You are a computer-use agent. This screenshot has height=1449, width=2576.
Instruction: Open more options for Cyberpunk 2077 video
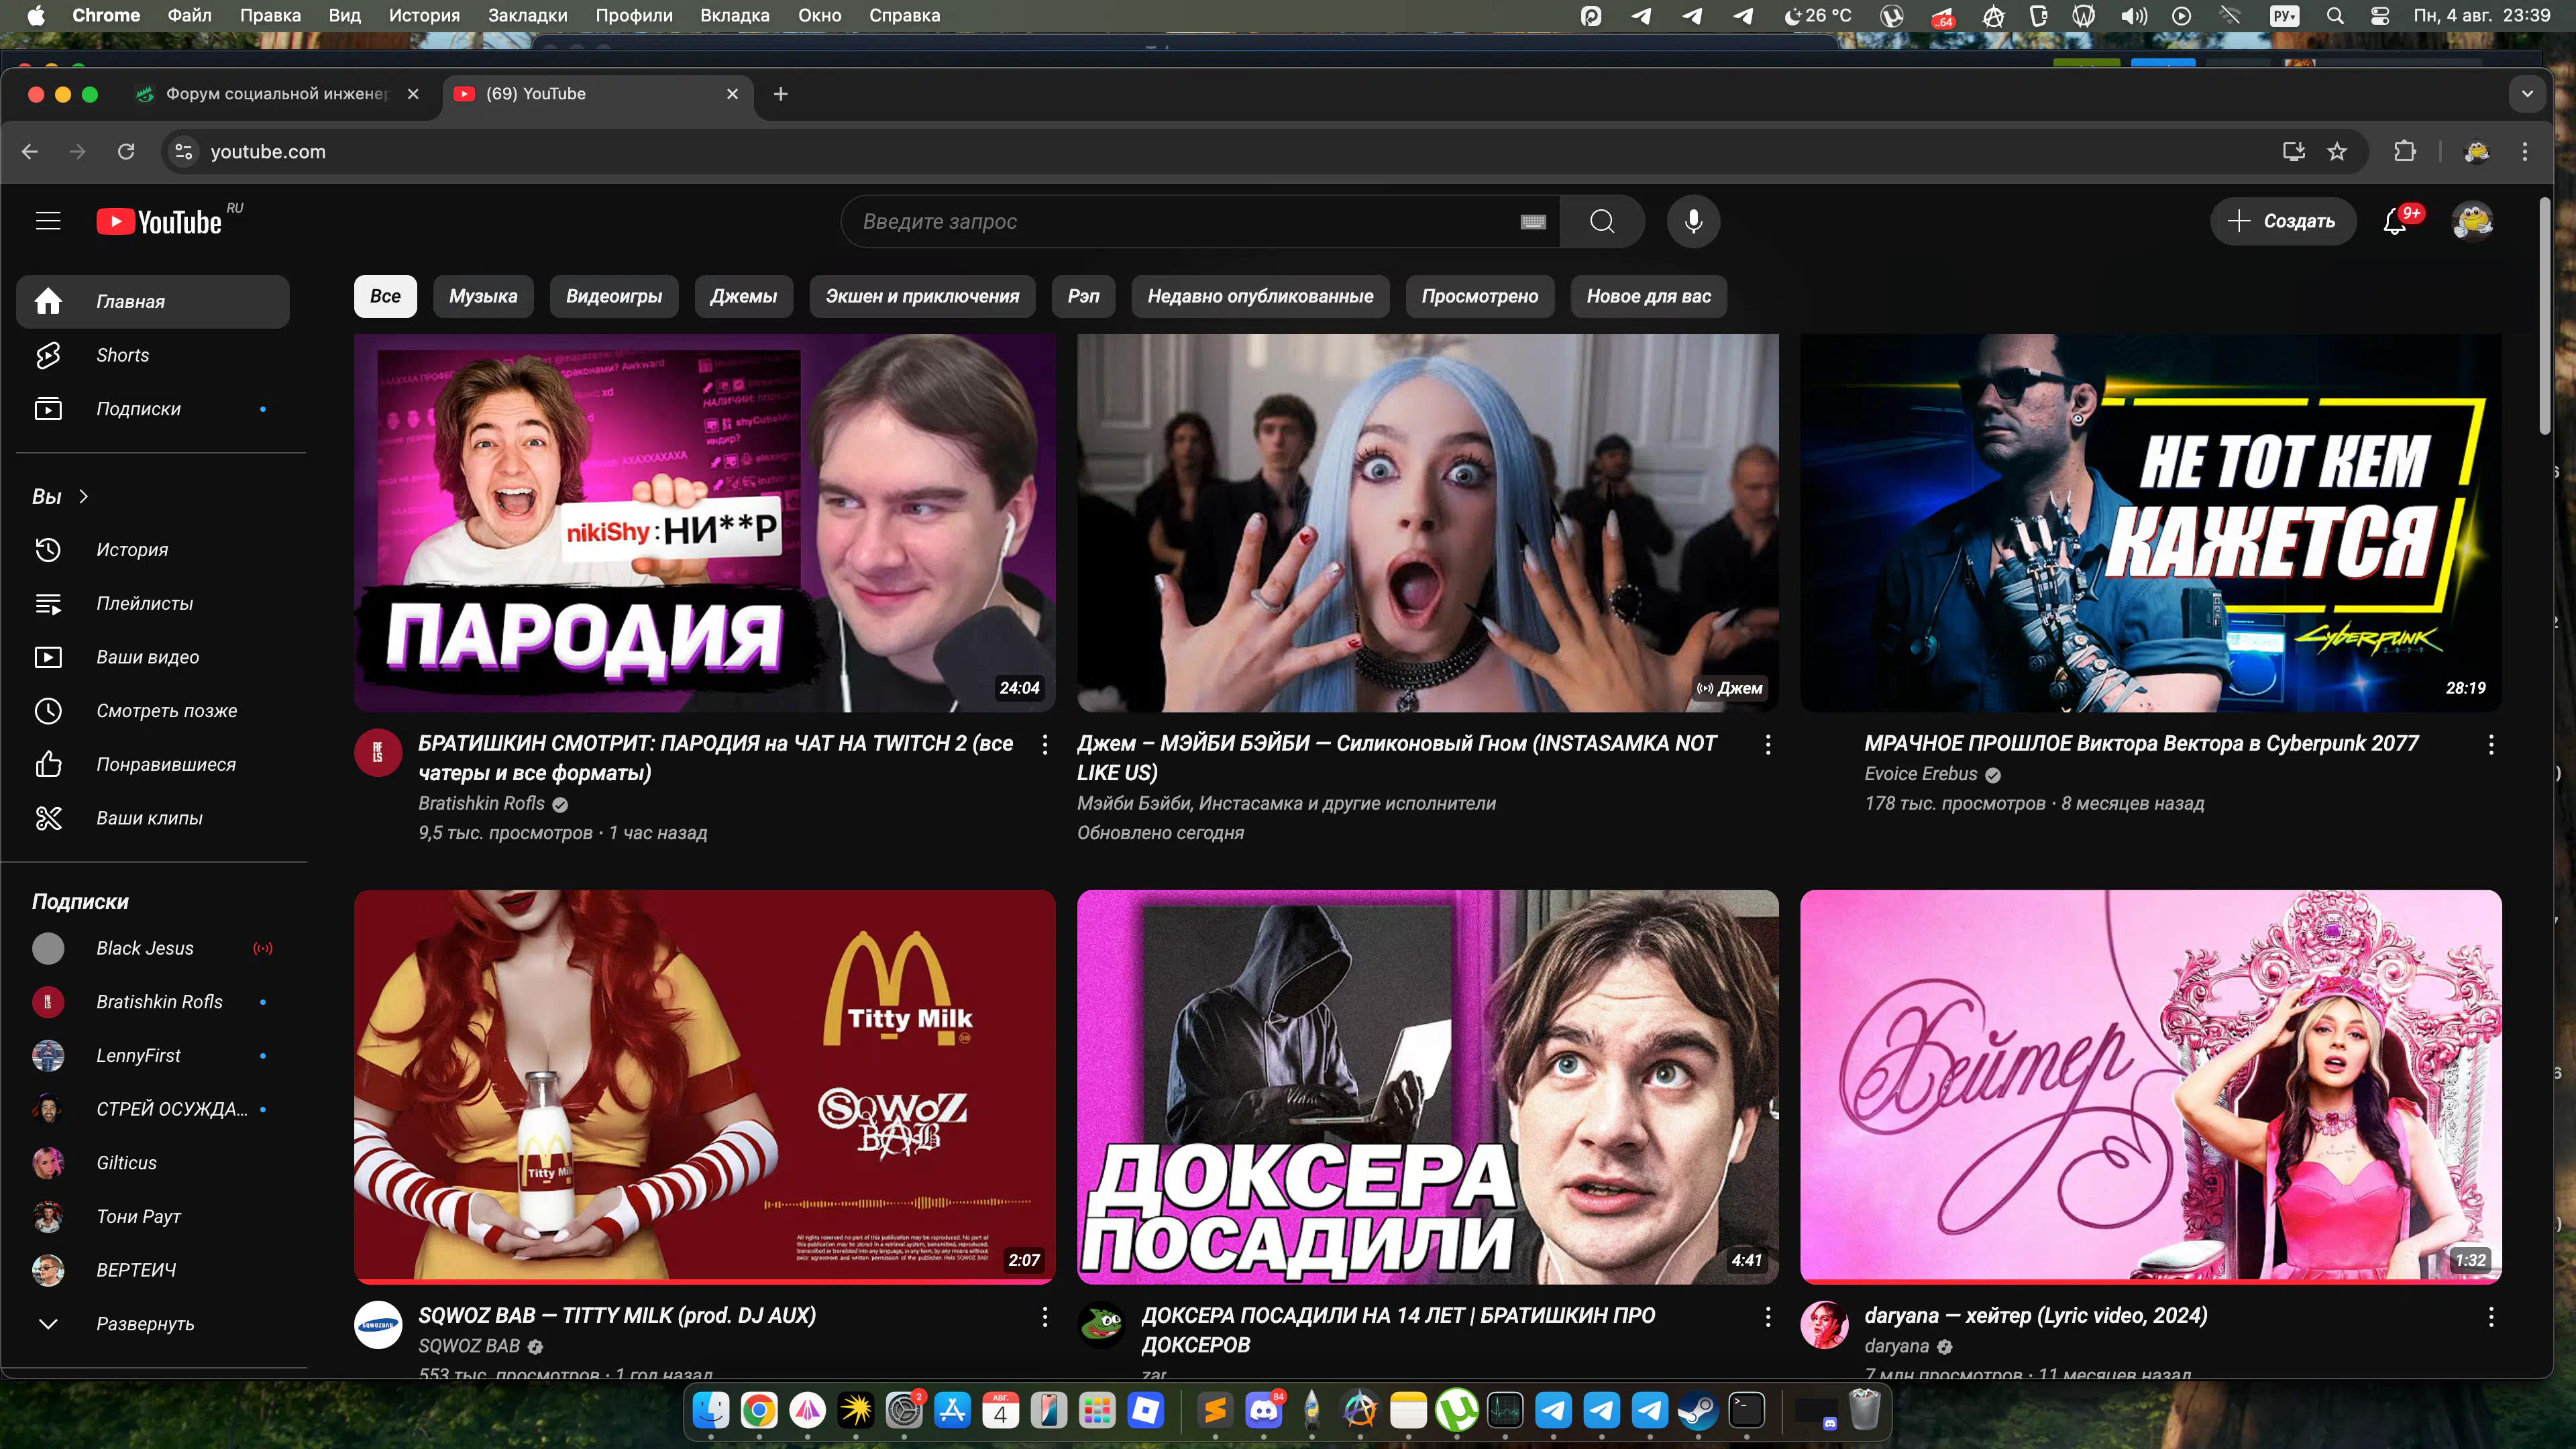click(x=2490, y=744)
